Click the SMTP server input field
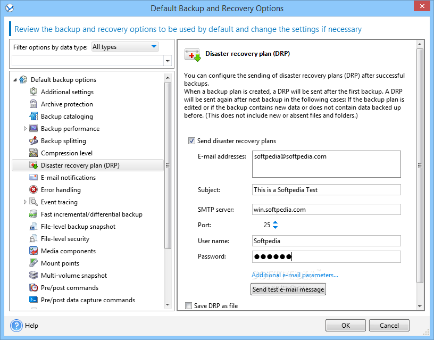The image size is (434, 340). pos(327,209)
